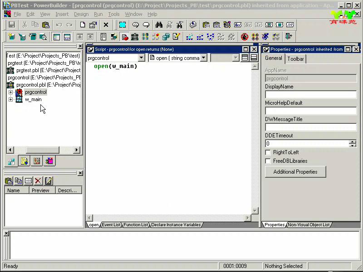Click the Run running-man icon
The width and height of the screenshot is (363, 272).
(x=265, y=37)
